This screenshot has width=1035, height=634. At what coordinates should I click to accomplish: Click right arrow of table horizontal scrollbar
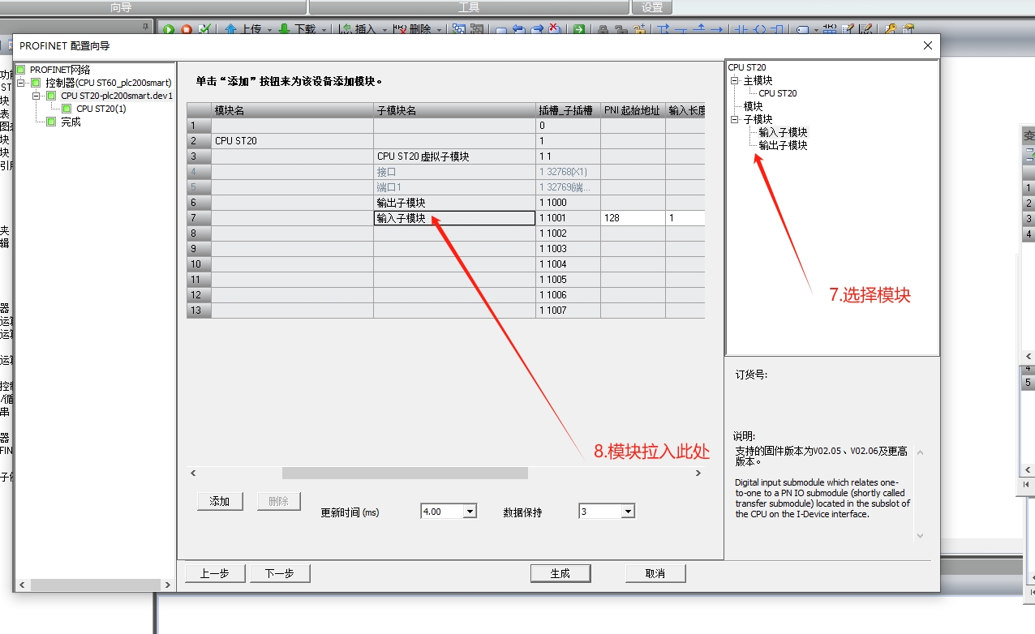(x=698, y=473)
